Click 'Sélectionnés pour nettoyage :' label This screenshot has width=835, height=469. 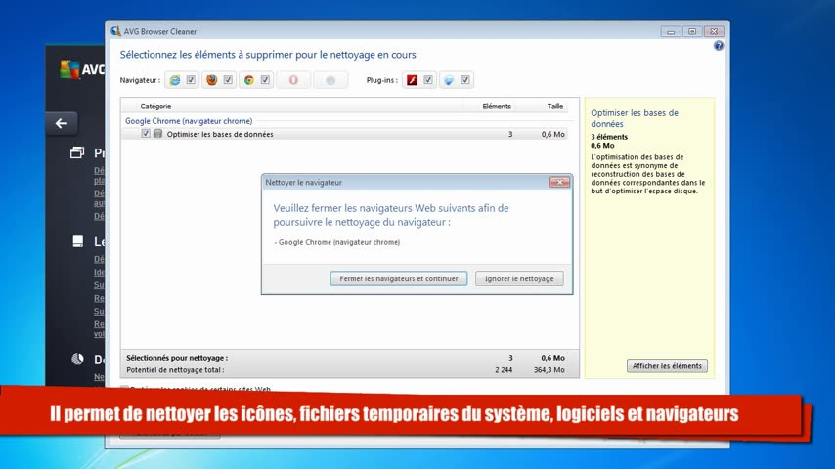tap(177, 358)
